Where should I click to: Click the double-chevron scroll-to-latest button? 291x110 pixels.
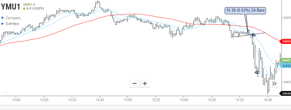tap(274, 84)
